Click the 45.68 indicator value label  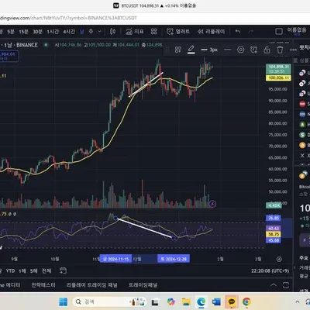tap(274, 240)
